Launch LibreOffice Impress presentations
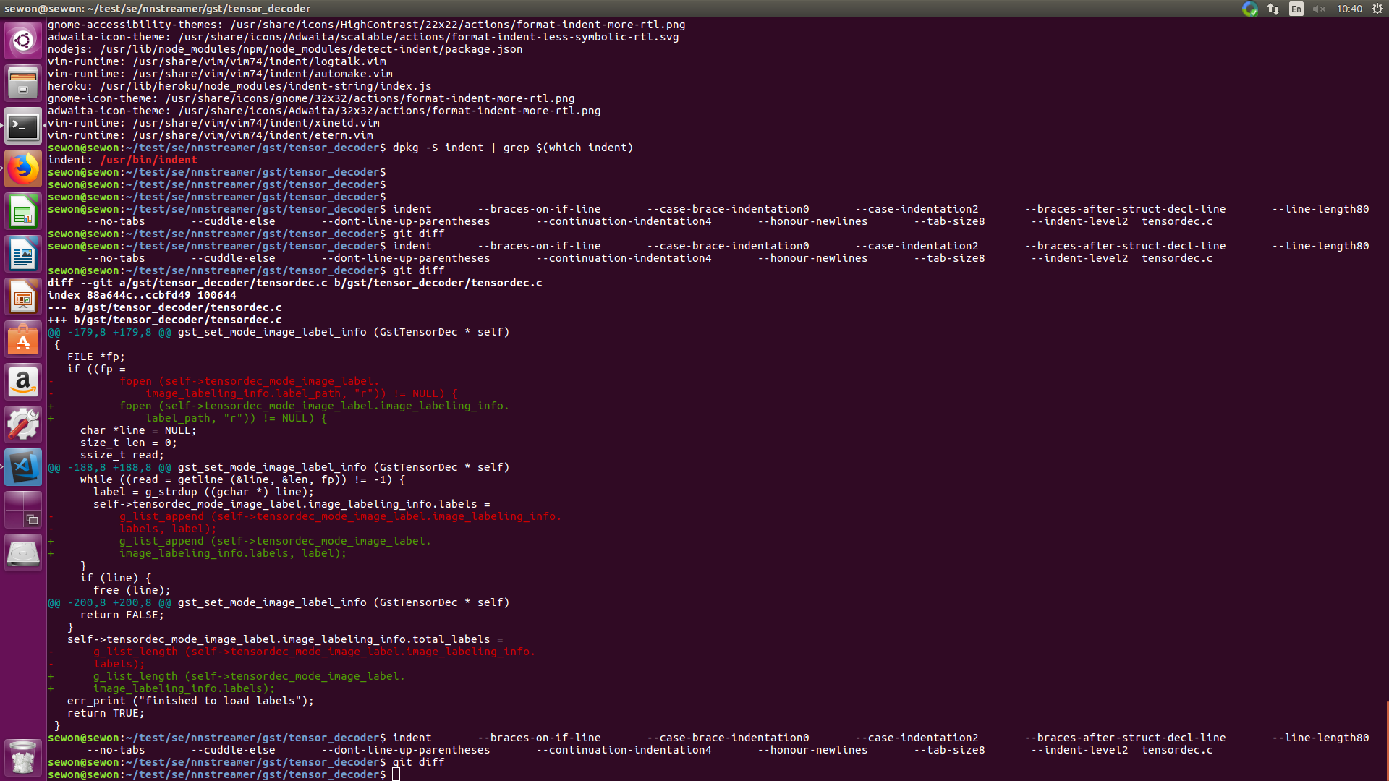Viewport: 1389px width, 781px height. [x=23, y=297]
